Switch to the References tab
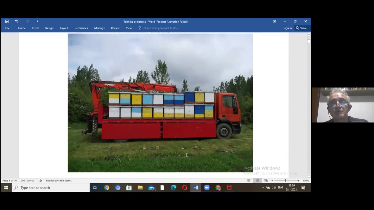Viewport: 374px width, 210px height. 81,28
